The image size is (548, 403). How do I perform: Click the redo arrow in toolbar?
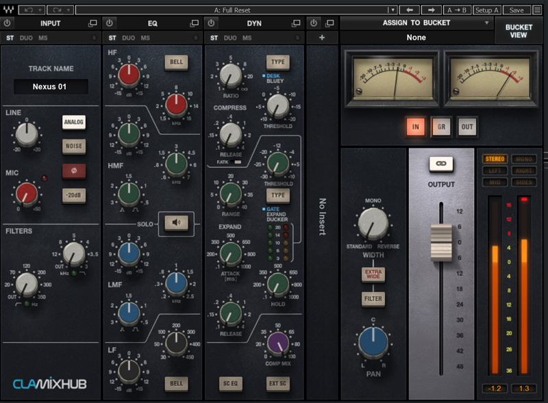point(57,10)
